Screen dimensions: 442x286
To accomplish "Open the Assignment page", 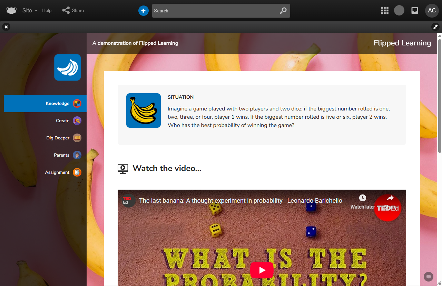I will pyautogui.click(x=57, y=172).
